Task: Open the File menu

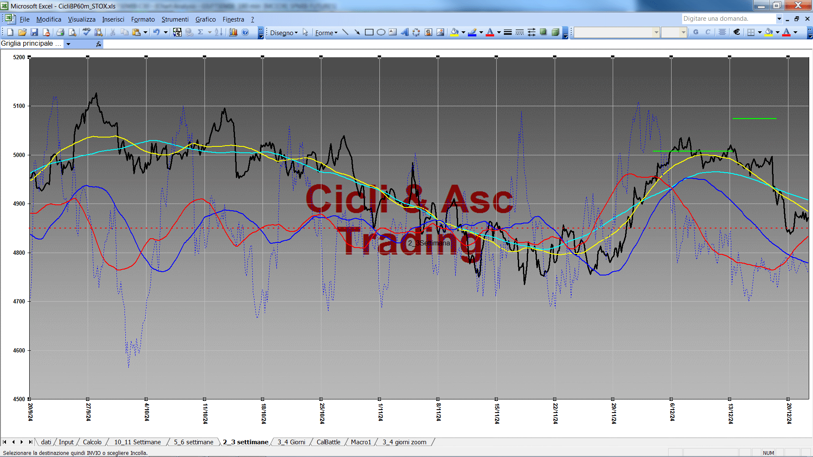Action: click(25, 19)
